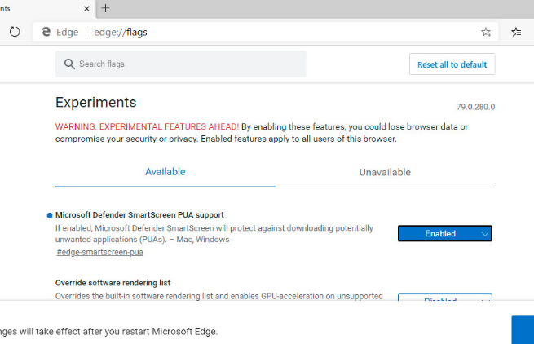
Task: Switch to the Unavailable tab
Action: pyautogui.click(x=385, y=172)
